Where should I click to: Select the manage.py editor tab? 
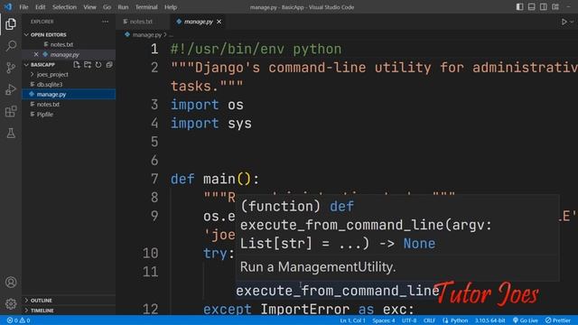[x=199, y=22]
